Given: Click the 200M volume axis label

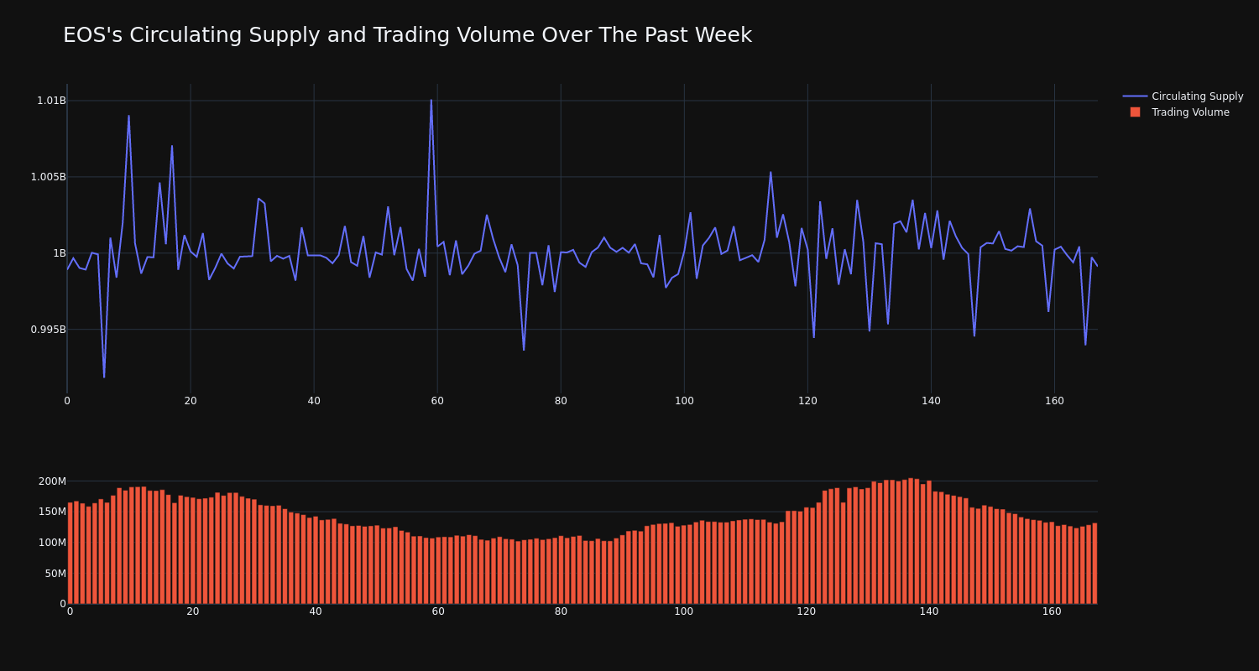Looking at the screenshot, I should pyautogui.click(x=52, y=481).
